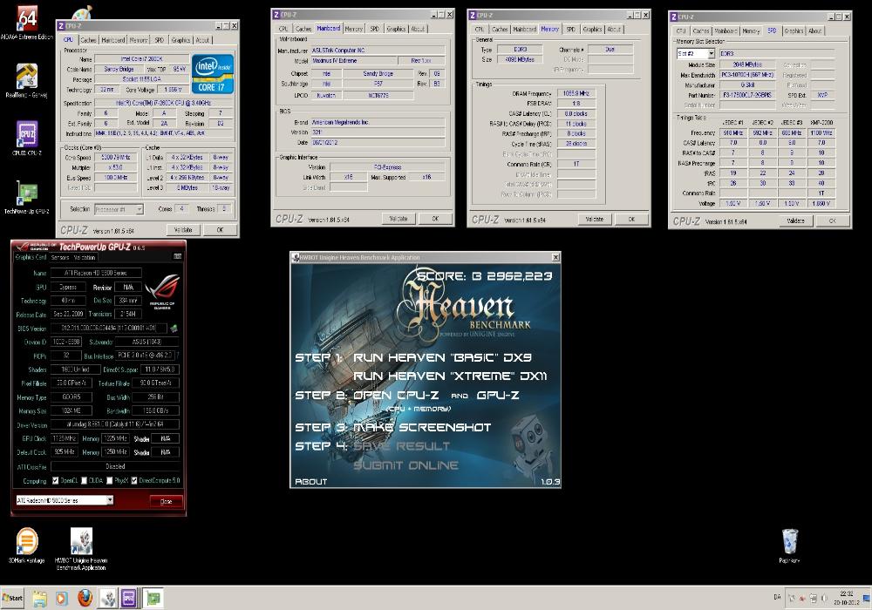Click Open CPU-Z in Heaven step 2
Viewport: 872px width, 610px height.
tap(395, 395)
